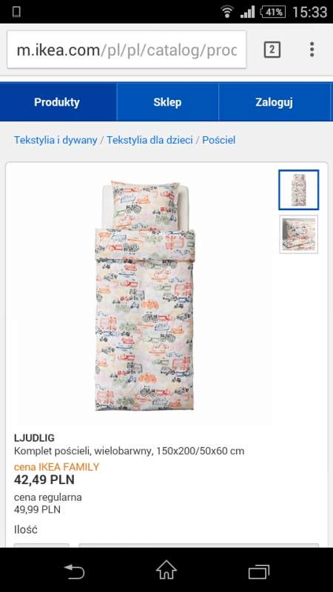The width and height of the screenshot is (333, 592).
Task: Open the Produkty tab
Action: tap(57, 102)
